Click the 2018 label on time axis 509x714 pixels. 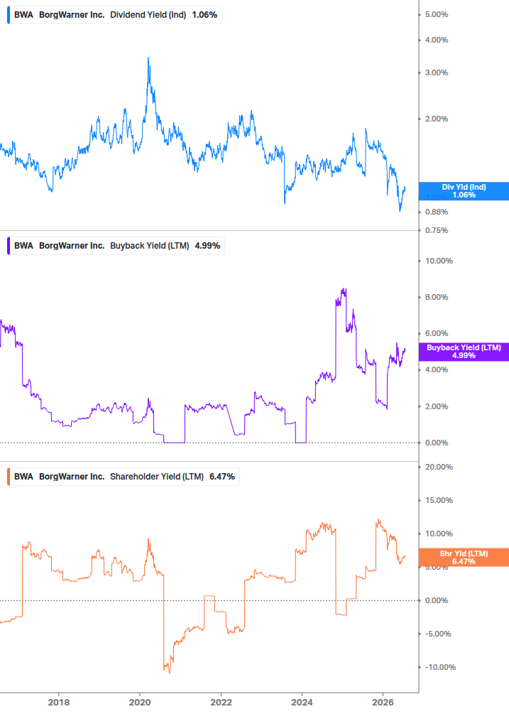pos(59,702)
